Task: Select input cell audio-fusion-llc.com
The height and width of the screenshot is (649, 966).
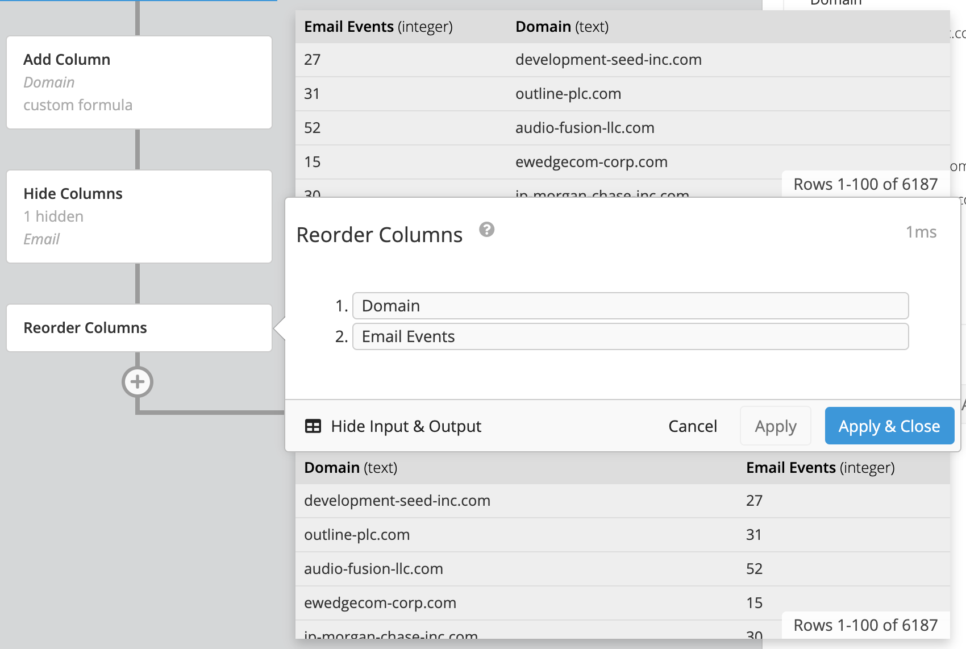Action: click(585, 128)
